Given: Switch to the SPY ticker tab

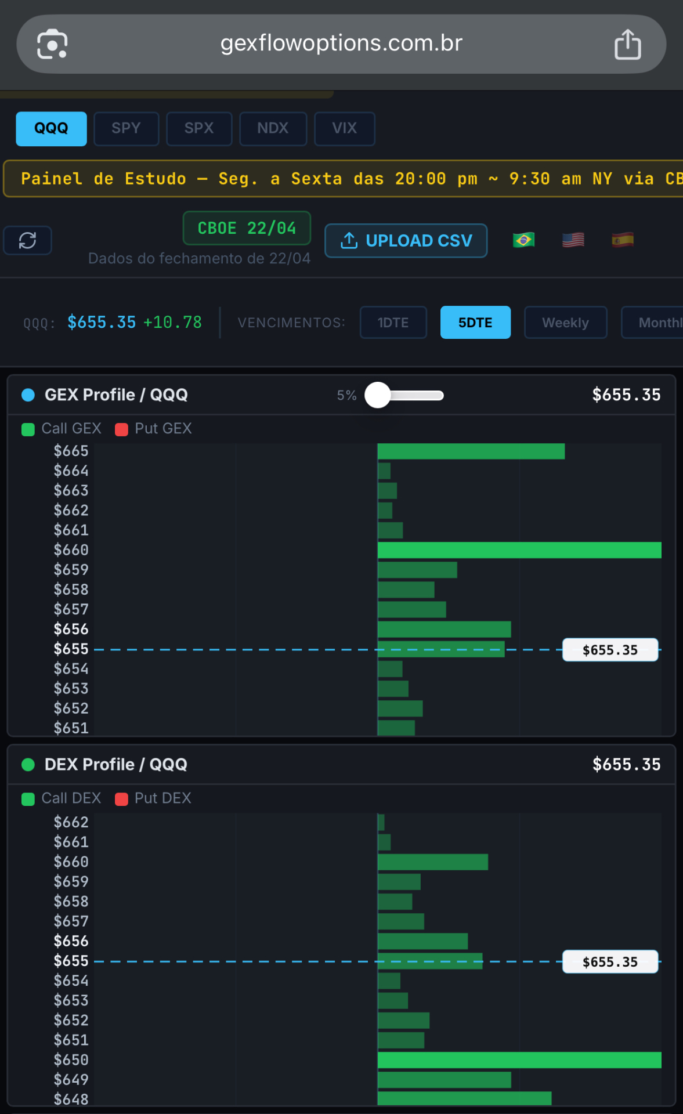Looking at the screenshot, I should tap(126, 128).
